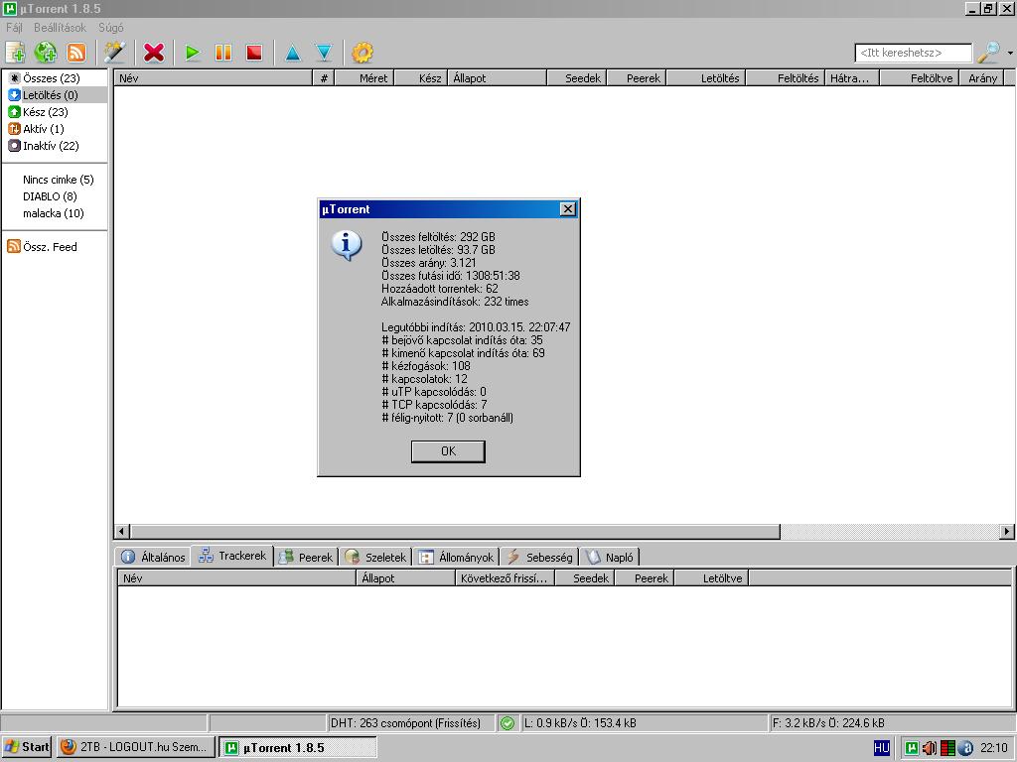This screenshot has height=762, width=1017.
Task: Close the µTorrent statistics dialog
Action: [x=567, y=208]
